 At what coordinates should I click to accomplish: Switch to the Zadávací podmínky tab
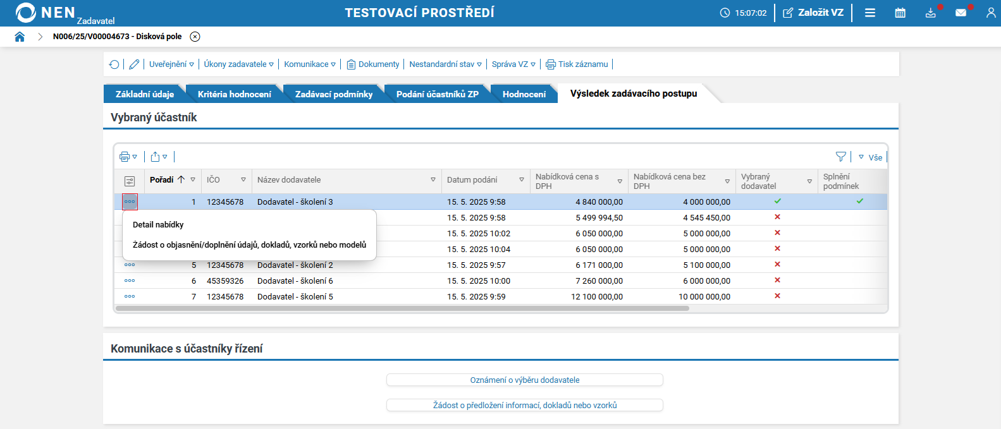pyautogui.click(x=334, y=94)
